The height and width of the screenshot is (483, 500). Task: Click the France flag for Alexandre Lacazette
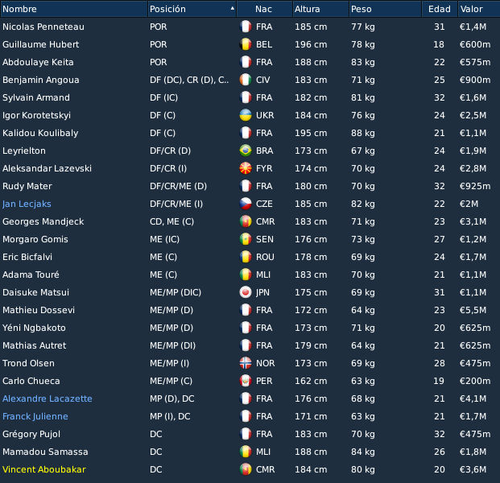(x=246, y=398)
